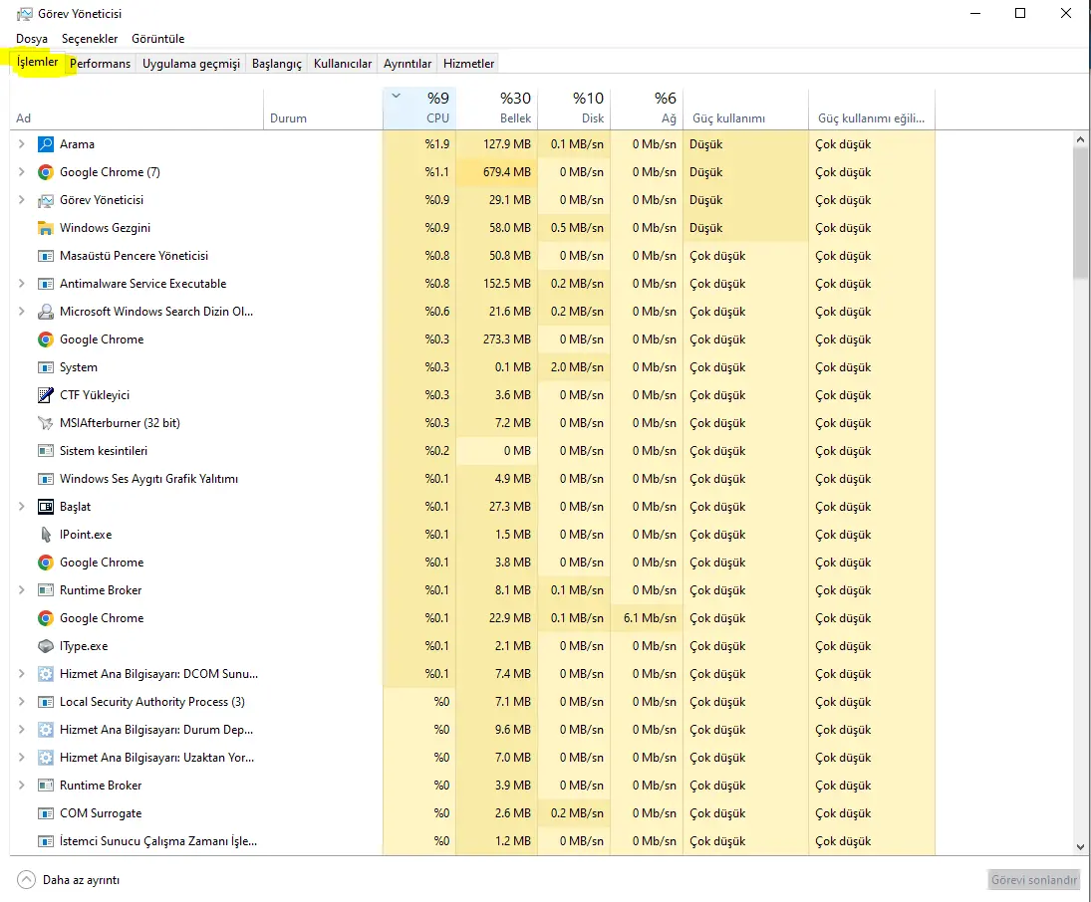Click the vertical scrollbar thumb
This screenshot has height=902, width=1091.
click(x=1081, y=212)
